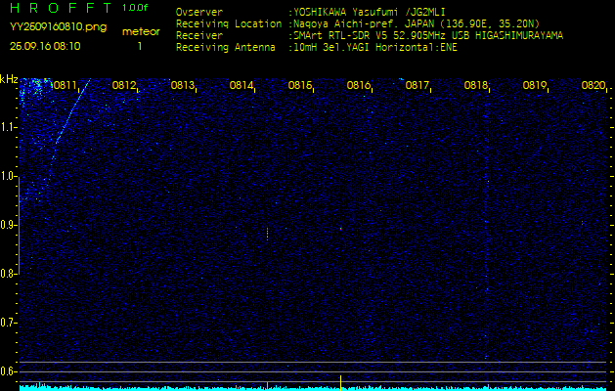The height and width of the screenshot is (391, 615).
Task: Click the 0.7 kHz frequency label
Action: pyautogui.click(x=9, y=322)
